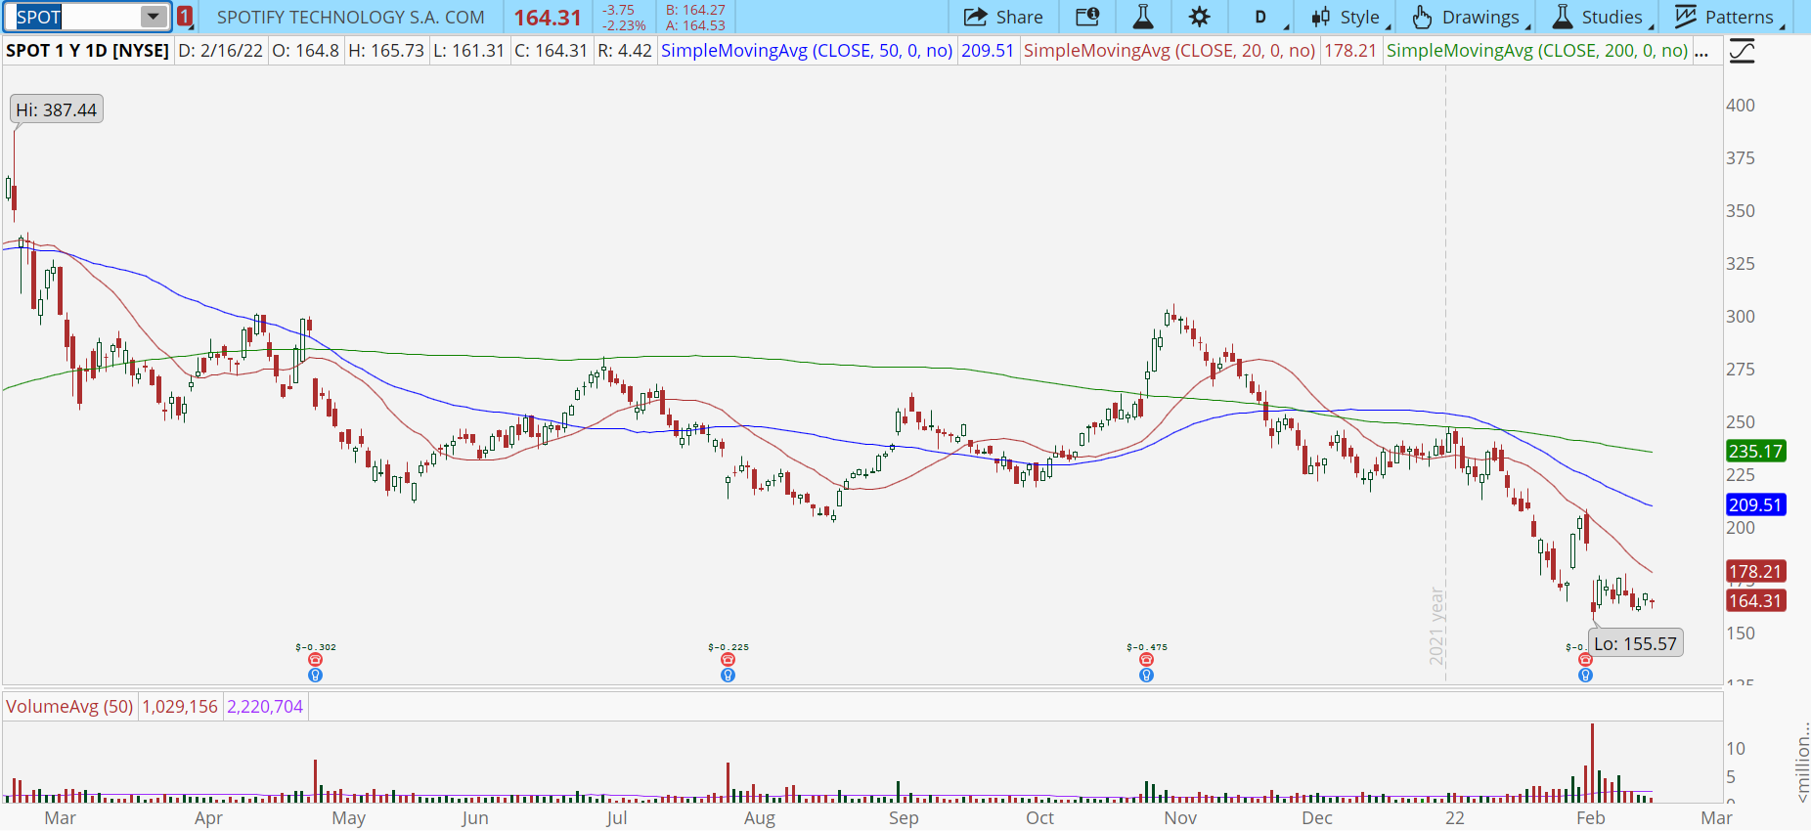Select the SimpleMovingAvg 200 study label
The width and height of the screenshot is (1811, 831).
[x=1537, y=51]
